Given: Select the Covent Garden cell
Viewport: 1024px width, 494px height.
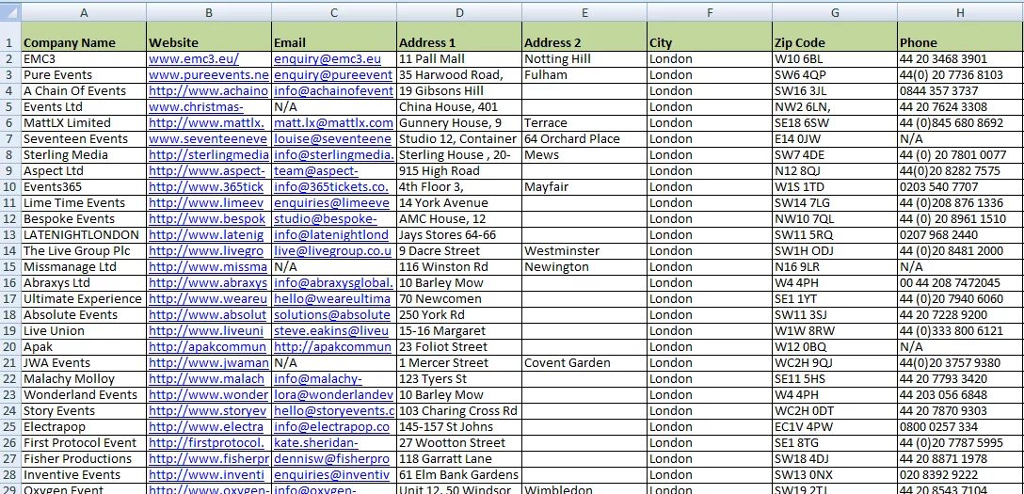Looking at the screenshot, I should click(x=584, y=363).
